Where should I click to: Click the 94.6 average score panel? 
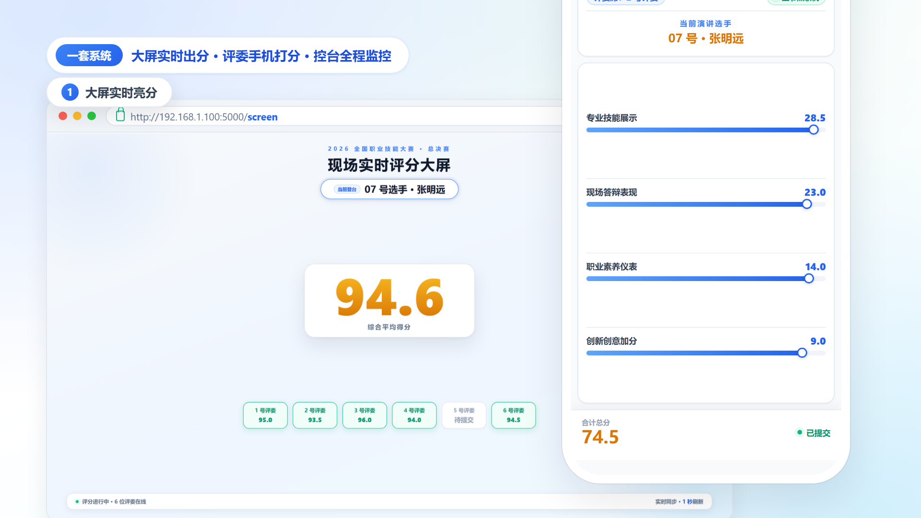pos(390,301)
